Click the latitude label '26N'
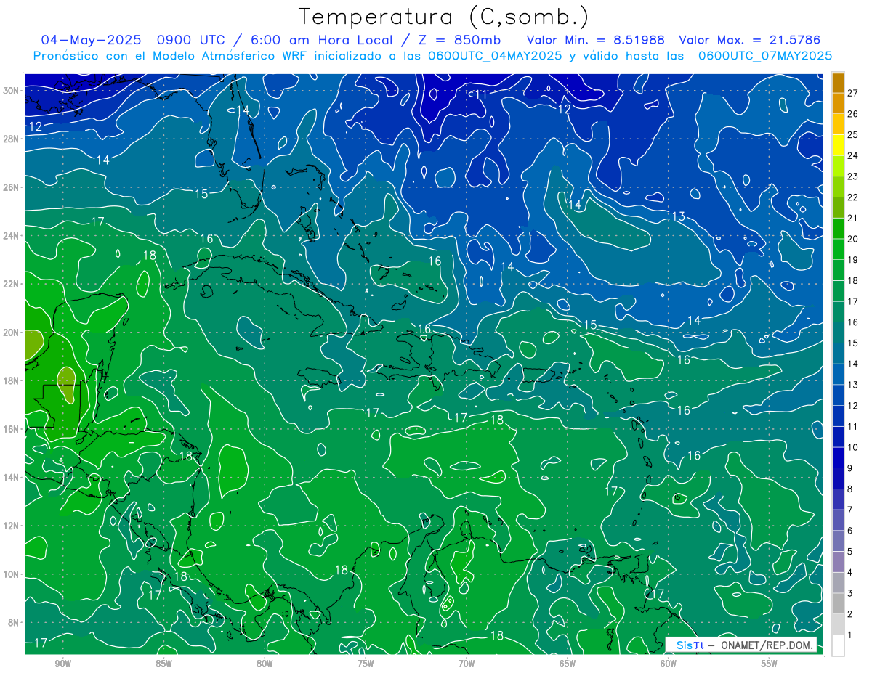Image resolution: width=872 pixels, height=673 pixels. click(12, 187)
